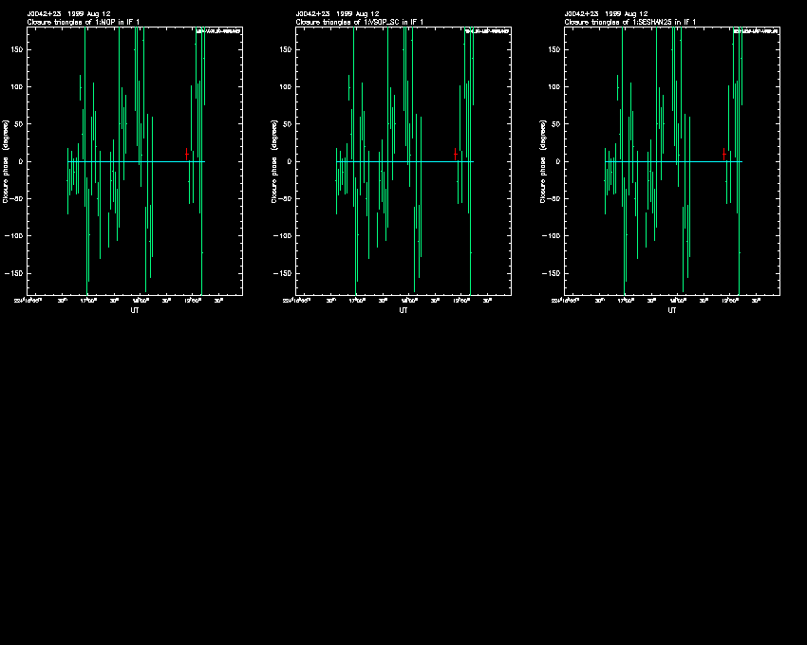Select the 'Closure phase (degrees)' label of the VSOP_SC plot
The width and height of the screenshot is (807, 645).
[274, 161]
